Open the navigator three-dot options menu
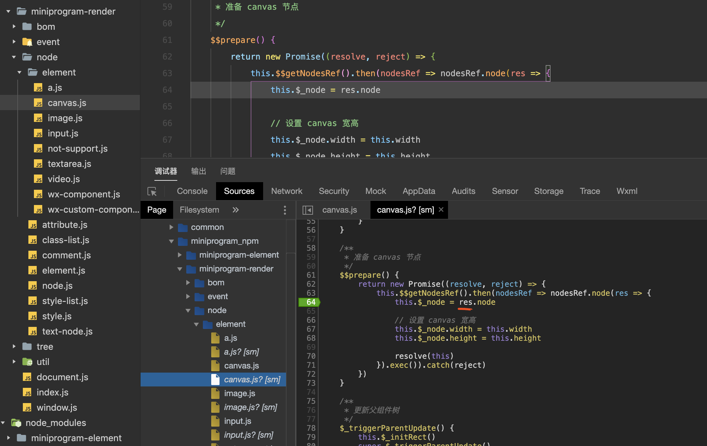 [285, 210]
